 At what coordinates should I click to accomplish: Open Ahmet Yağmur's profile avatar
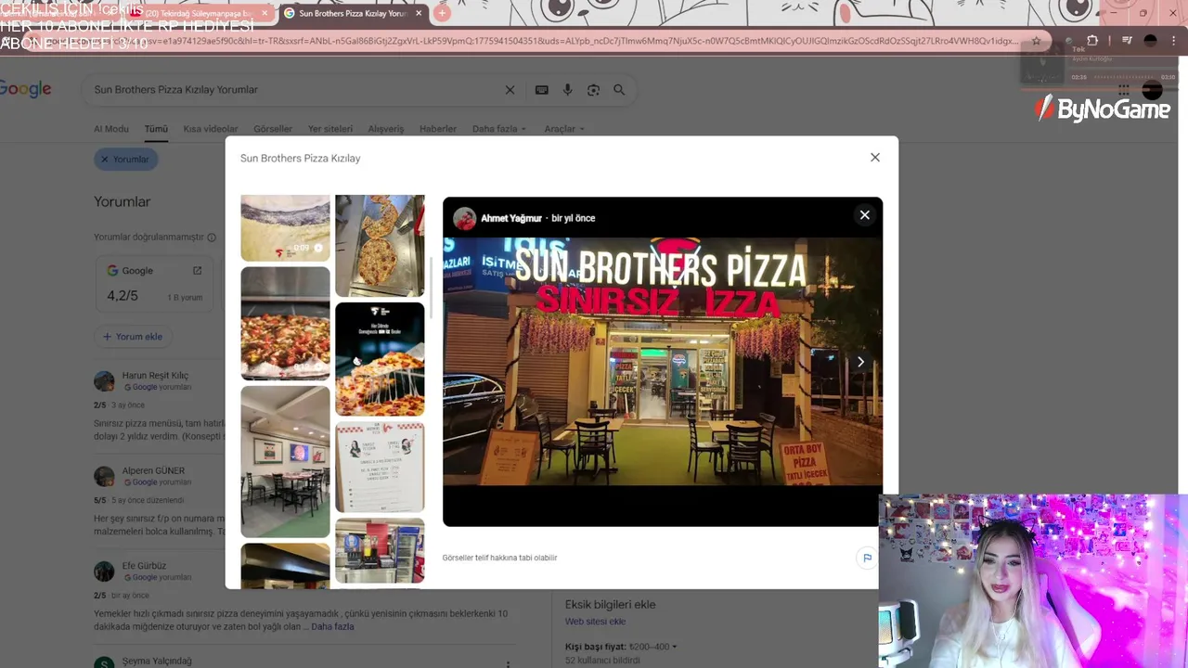pos(464,218)
